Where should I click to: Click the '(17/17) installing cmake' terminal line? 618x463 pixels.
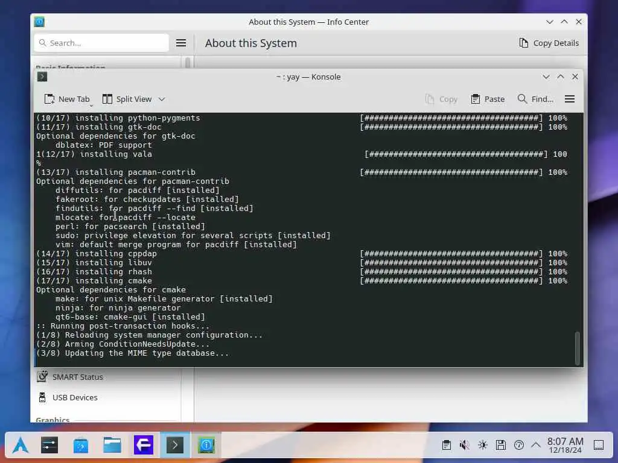coord(94,281)
